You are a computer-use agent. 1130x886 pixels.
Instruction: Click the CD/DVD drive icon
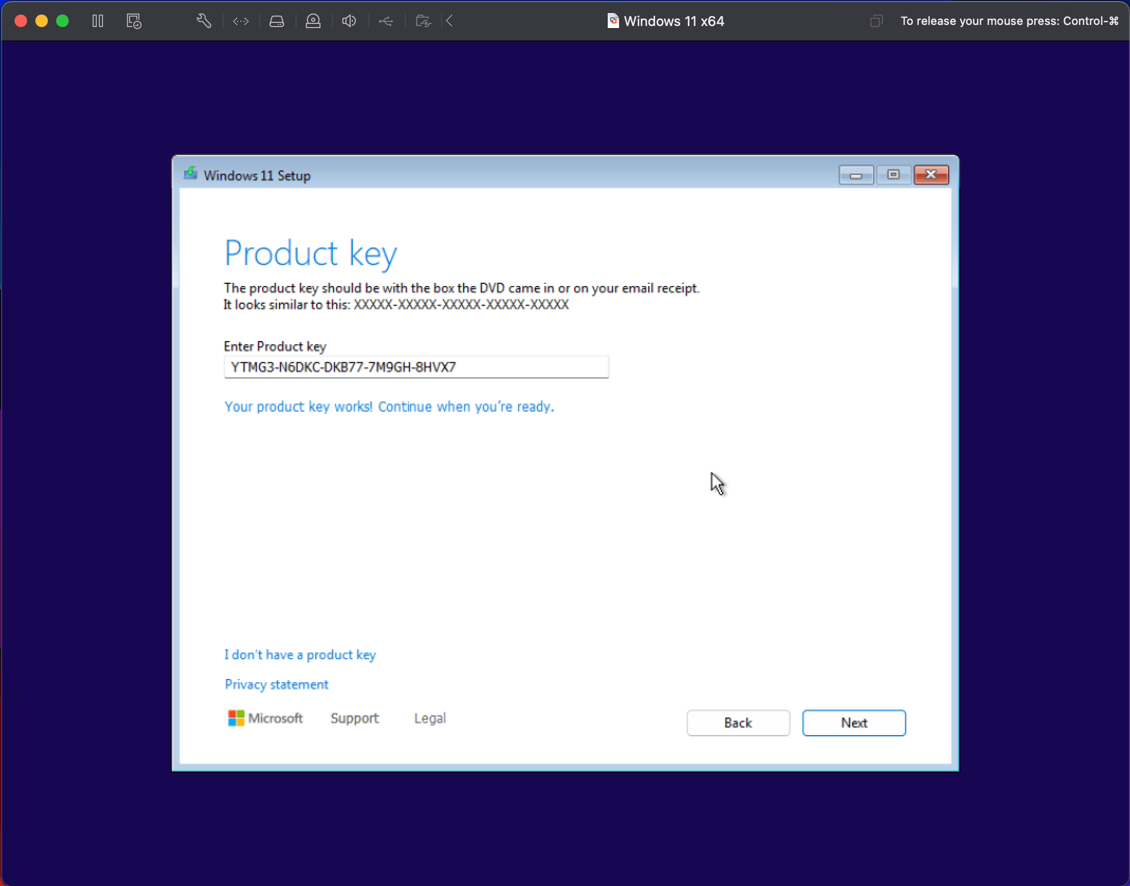click(x=313, y=21)
